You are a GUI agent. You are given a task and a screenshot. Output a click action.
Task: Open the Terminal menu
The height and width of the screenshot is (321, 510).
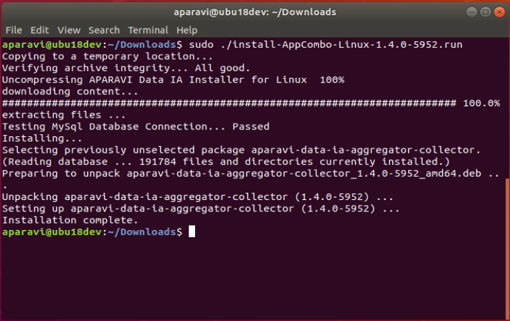(x=148, y=30)
